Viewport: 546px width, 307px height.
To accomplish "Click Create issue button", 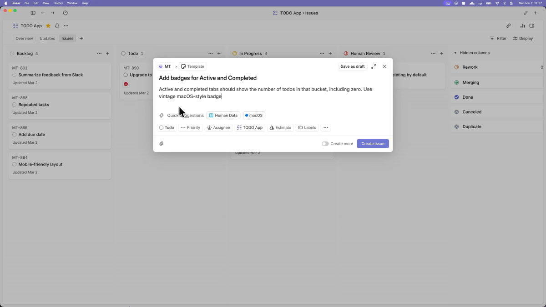I will pos(373,144).
